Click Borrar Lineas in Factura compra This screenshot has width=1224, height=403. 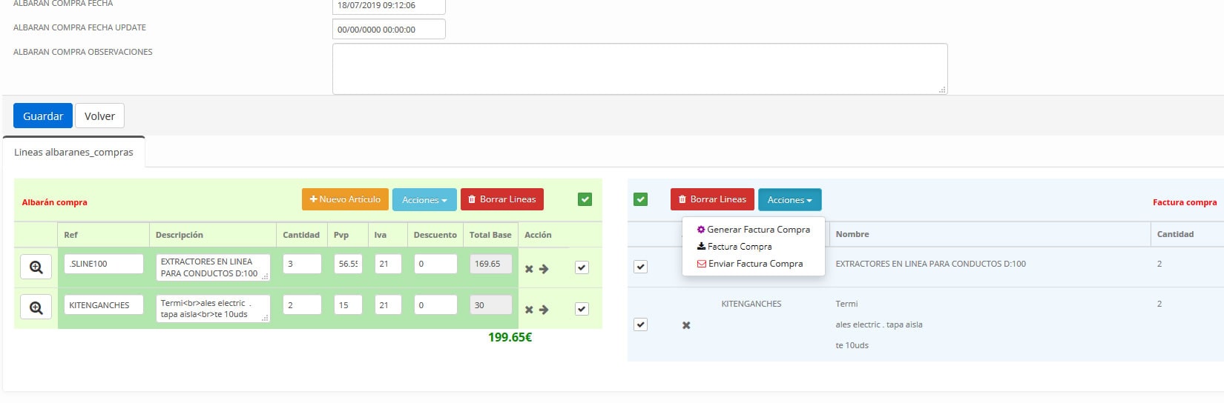712,199
